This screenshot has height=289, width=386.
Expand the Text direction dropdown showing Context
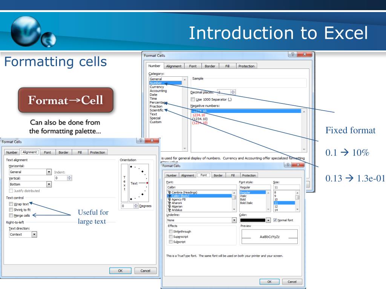tap(34, 234)
